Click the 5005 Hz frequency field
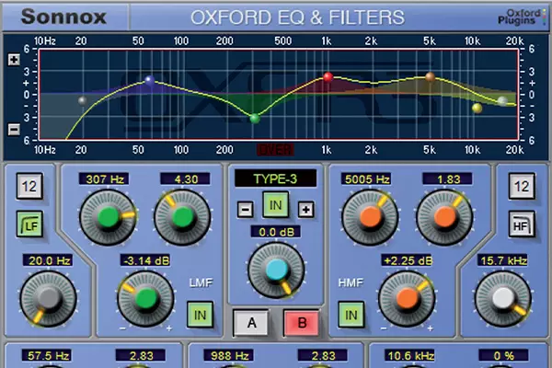Image resolution: width=552 pixels, height=368 pixels. (366, 179)
